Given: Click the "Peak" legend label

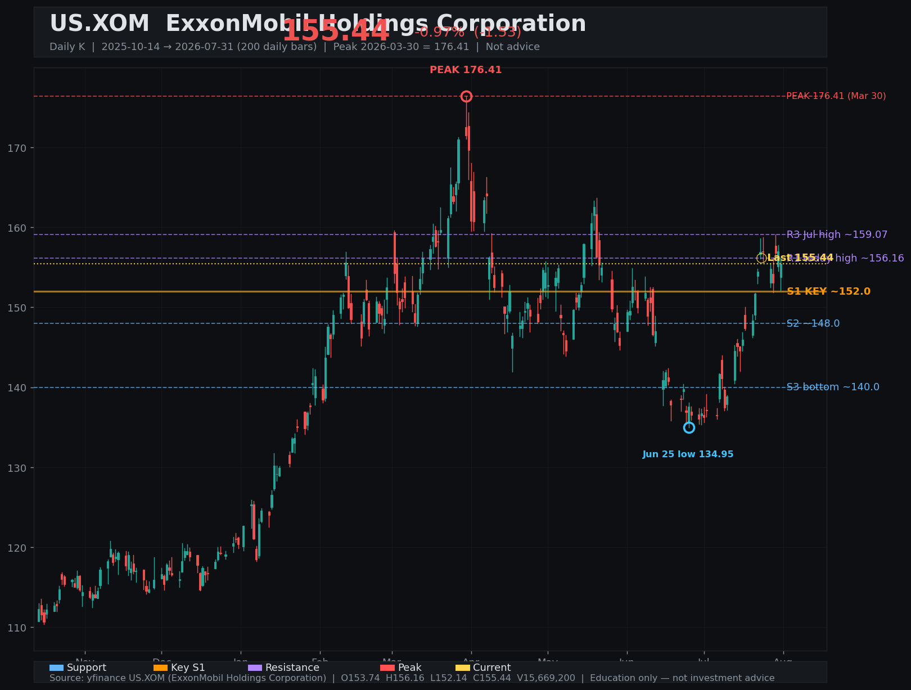Looking at the screenshot, I should tap(410, 668).
